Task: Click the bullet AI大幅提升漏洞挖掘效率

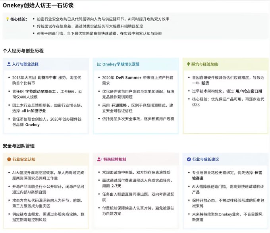Action: 48,175
